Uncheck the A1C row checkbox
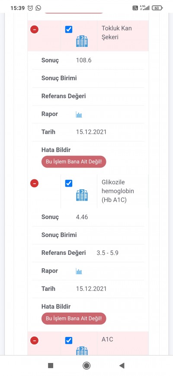 [x=69, y=340]
